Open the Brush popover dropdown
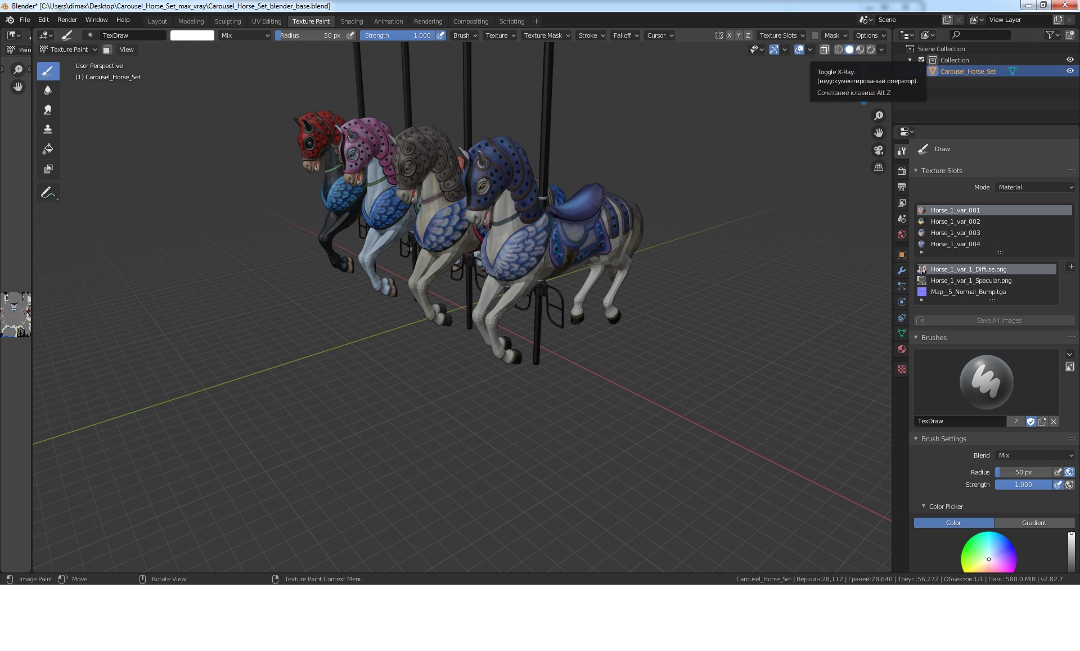Image resolution: width=1080 pixels, height=651 pixels. coord(465,35)
